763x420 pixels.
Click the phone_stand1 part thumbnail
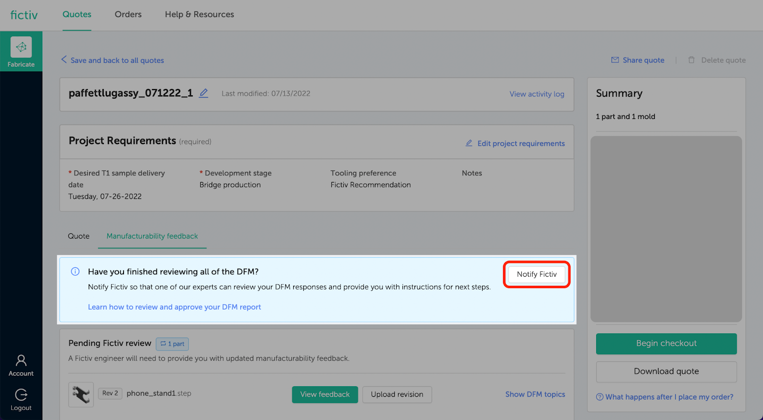click(81, 394)
